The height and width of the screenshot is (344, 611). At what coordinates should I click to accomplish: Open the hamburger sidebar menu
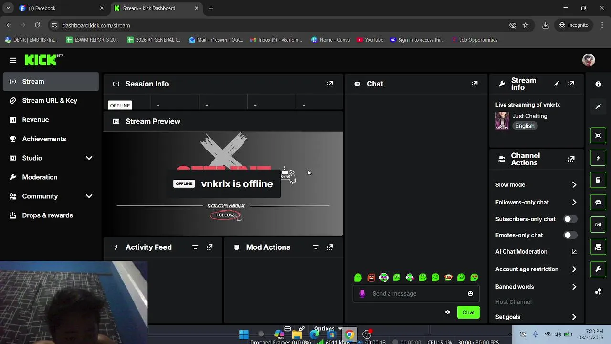[x=13, y=60]
